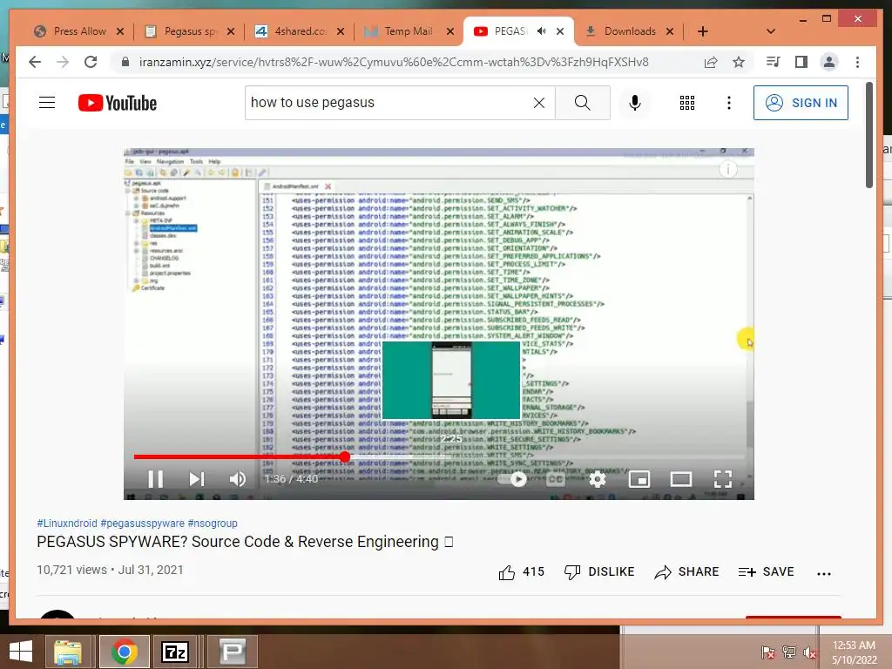This screenshot has width=892, height=669.
Task: Seek on the red video progress bar
Action: tap(439, 456)
